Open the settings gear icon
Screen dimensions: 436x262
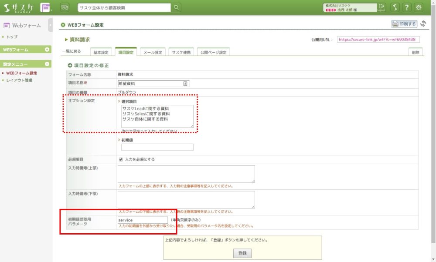pyautogui.click(x=419, y=7)
